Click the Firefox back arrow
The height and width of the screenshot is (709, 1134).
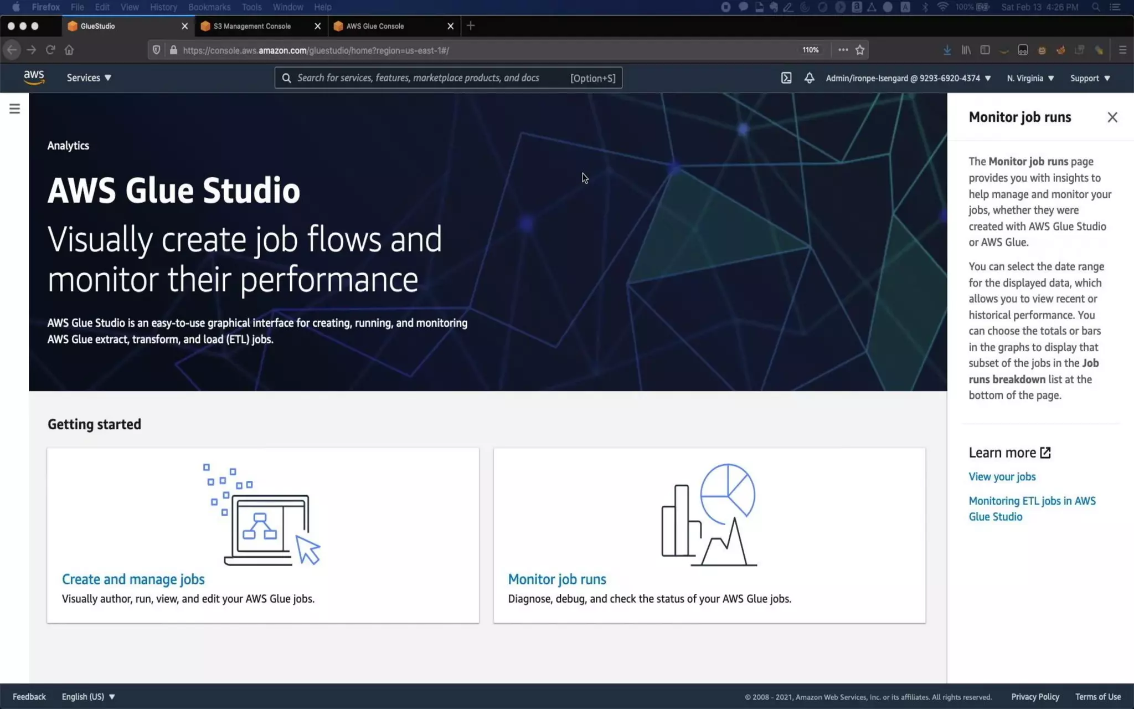click(12, 50)
